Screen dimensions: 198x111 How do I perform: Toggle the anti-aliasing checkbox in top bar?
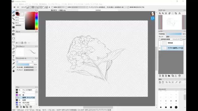point(87,7)
